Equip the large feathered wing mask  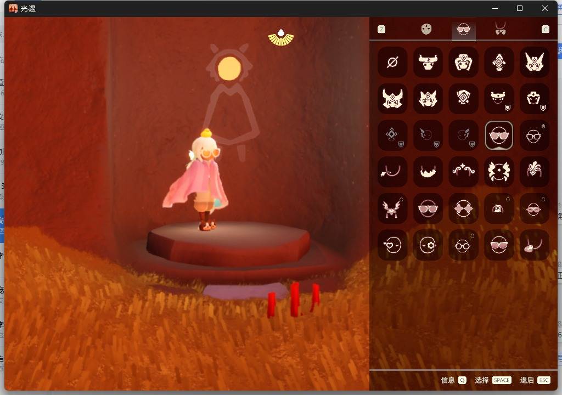click(499, 172)
